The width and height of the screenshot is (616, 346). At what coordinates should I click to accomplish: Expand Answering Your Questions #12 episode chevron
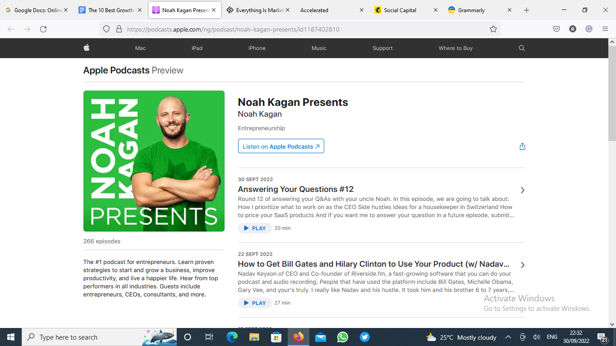tap(522, 190)
